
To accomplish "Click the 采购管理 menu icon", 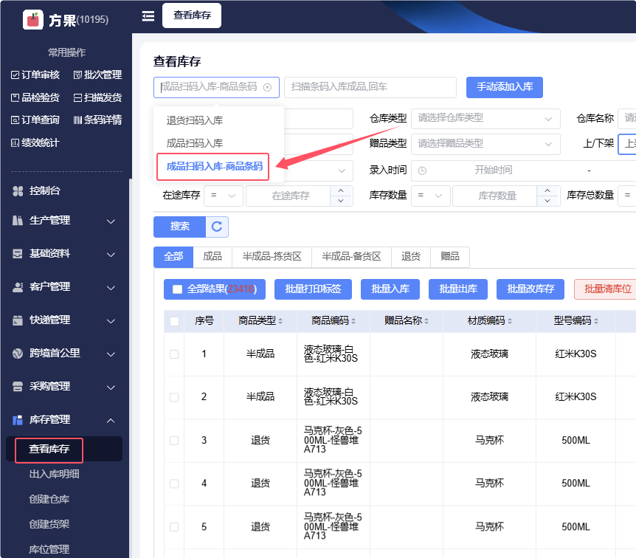I will pos(18,386).
